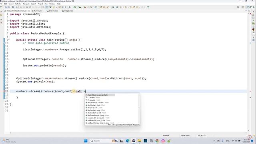Maximize the editor area

click(x=249, y=11)
